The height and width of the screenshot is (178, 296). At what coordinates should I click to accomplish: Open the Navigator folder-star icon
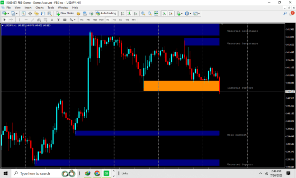point(36,13)
